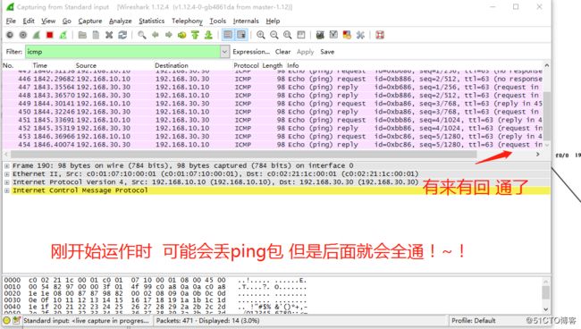Open the Go menu

click(x=67, y=21)
